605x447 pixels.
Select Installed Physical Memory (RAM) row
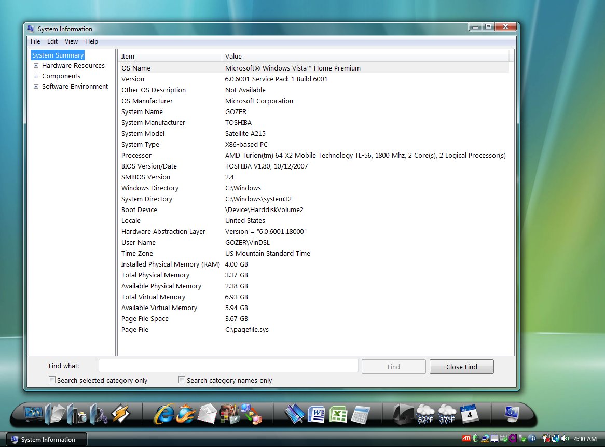[314, 264]
